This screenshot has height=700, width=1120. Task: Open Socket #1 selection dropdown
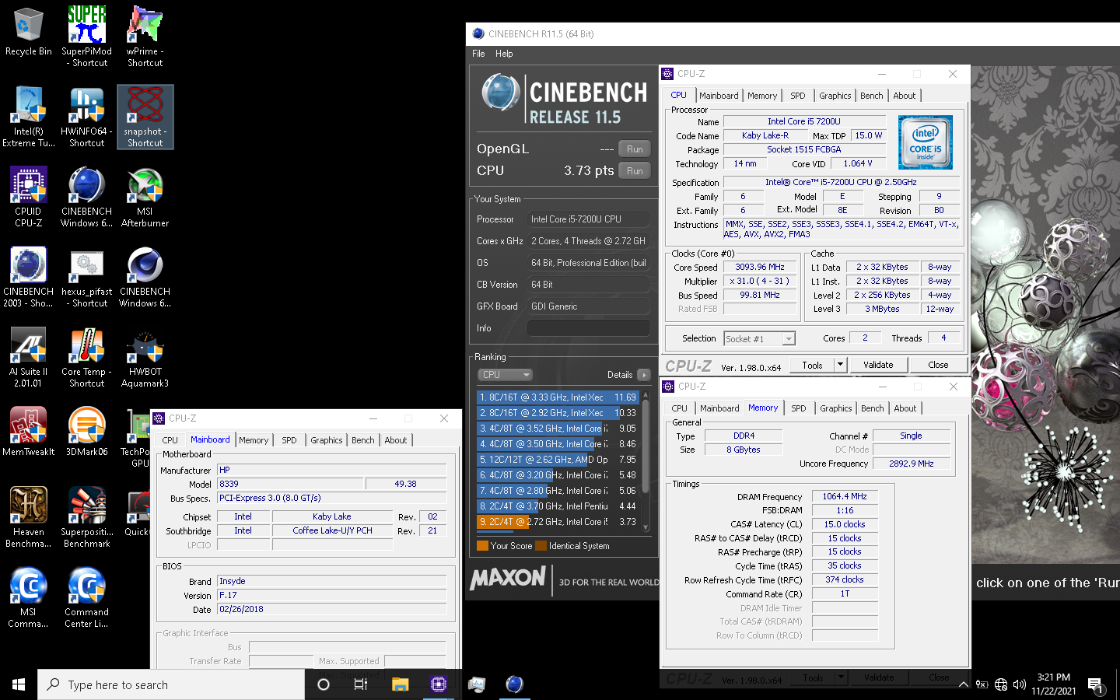tap(759, 339)
